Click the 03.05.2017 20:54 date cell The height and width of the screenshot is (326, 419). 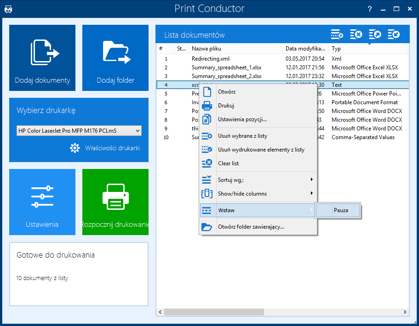click(x=305, y=59)
